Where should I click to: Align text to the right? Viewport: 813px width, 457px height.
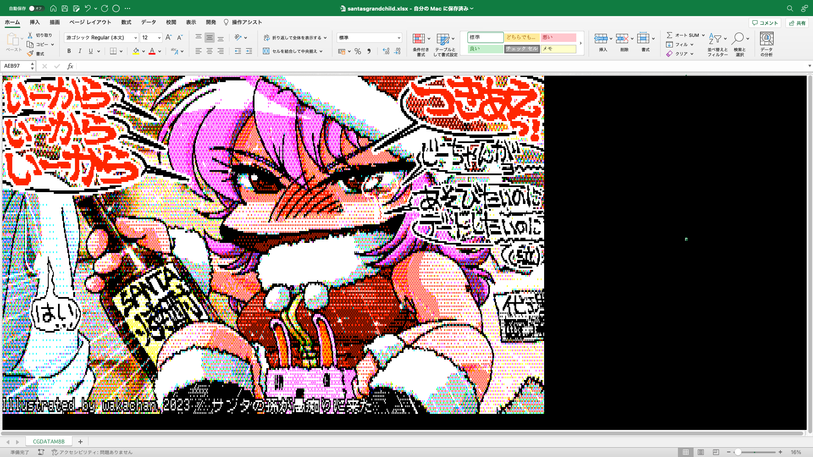pyautogui.click(x=220, y=51)
